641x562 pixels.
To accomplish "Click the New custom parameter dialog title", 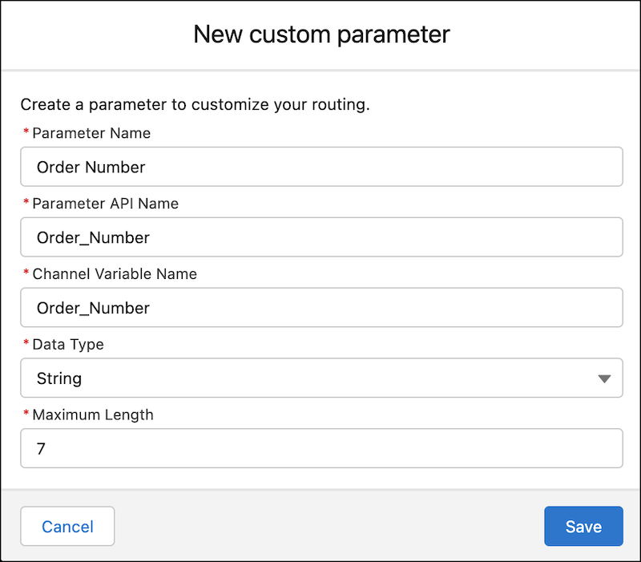I will click(320, 34).
